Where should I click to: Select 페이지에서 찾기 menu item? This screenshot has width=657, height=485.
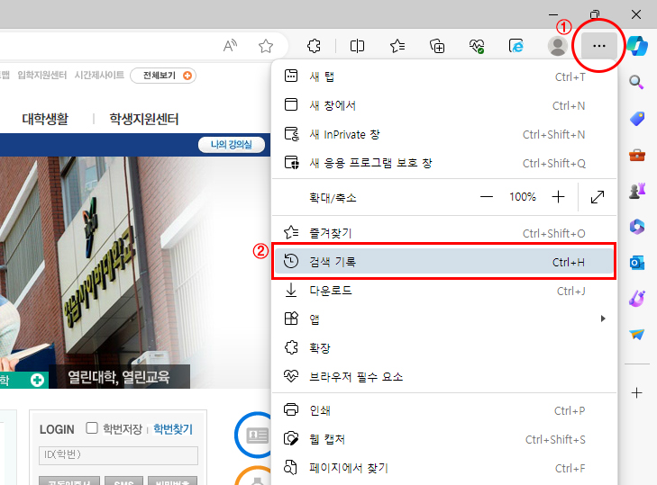[x=444, y=468]
